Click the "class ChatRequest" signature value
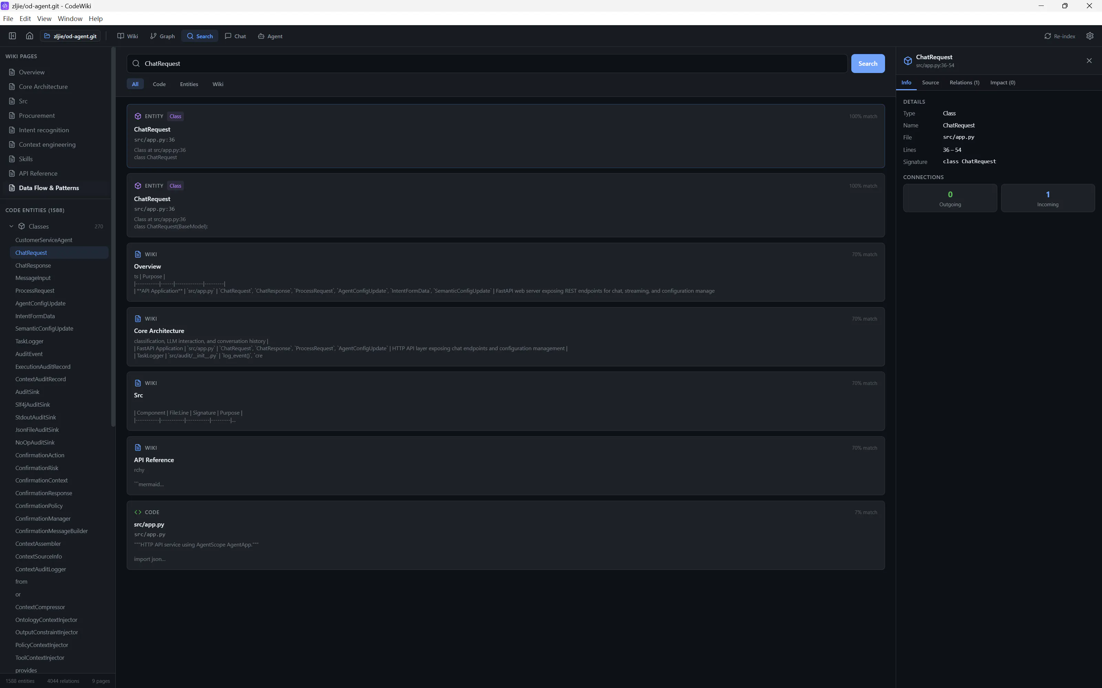Viewport: 1102px width, 688px height. (969, 161)
